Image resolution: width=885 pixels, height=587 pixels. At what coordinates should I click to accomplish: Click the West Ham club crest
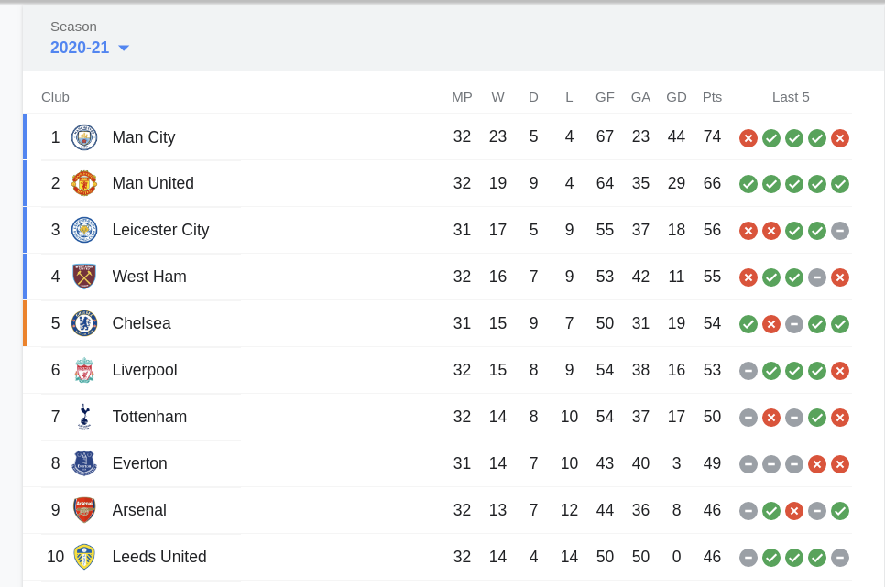pos(84,277)
